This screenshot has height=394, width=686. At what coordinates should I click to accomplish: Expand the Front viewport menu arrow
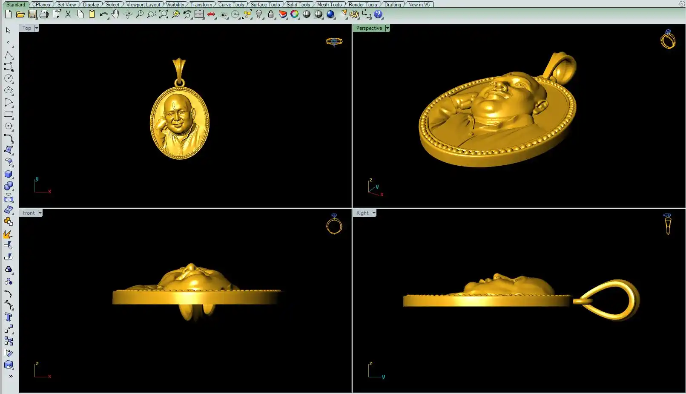[x=40, y=213]
